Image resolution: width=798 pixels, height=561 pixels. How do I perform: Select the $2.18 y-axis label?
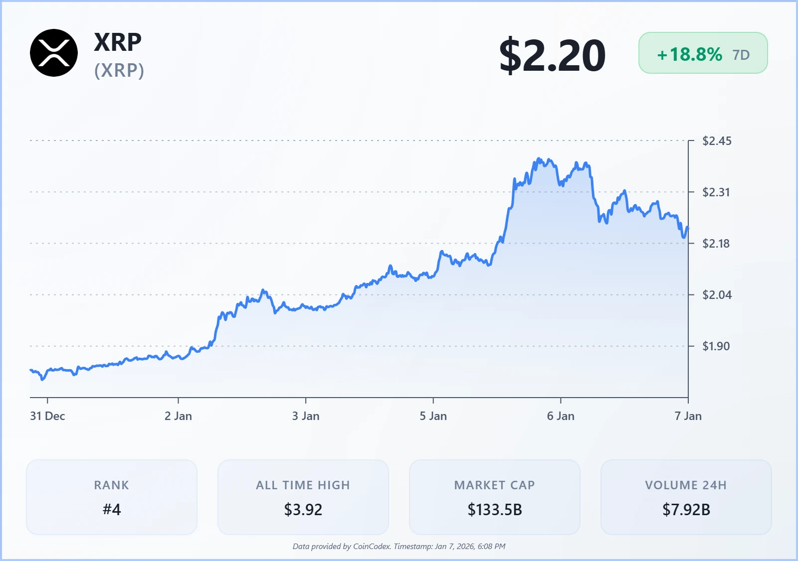pos(716,244)
